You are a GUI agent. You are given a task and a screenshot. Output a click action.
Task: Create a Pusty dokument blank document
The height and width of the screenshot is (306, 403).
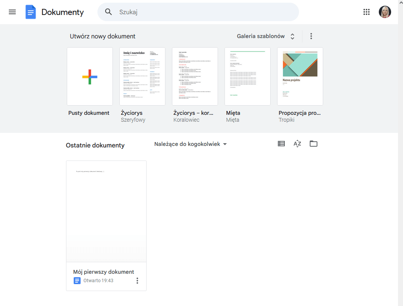[x=90, y=76]
